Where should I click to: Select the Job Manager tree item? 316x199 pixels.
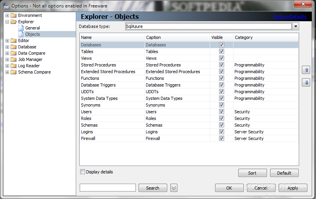point(30,59)
